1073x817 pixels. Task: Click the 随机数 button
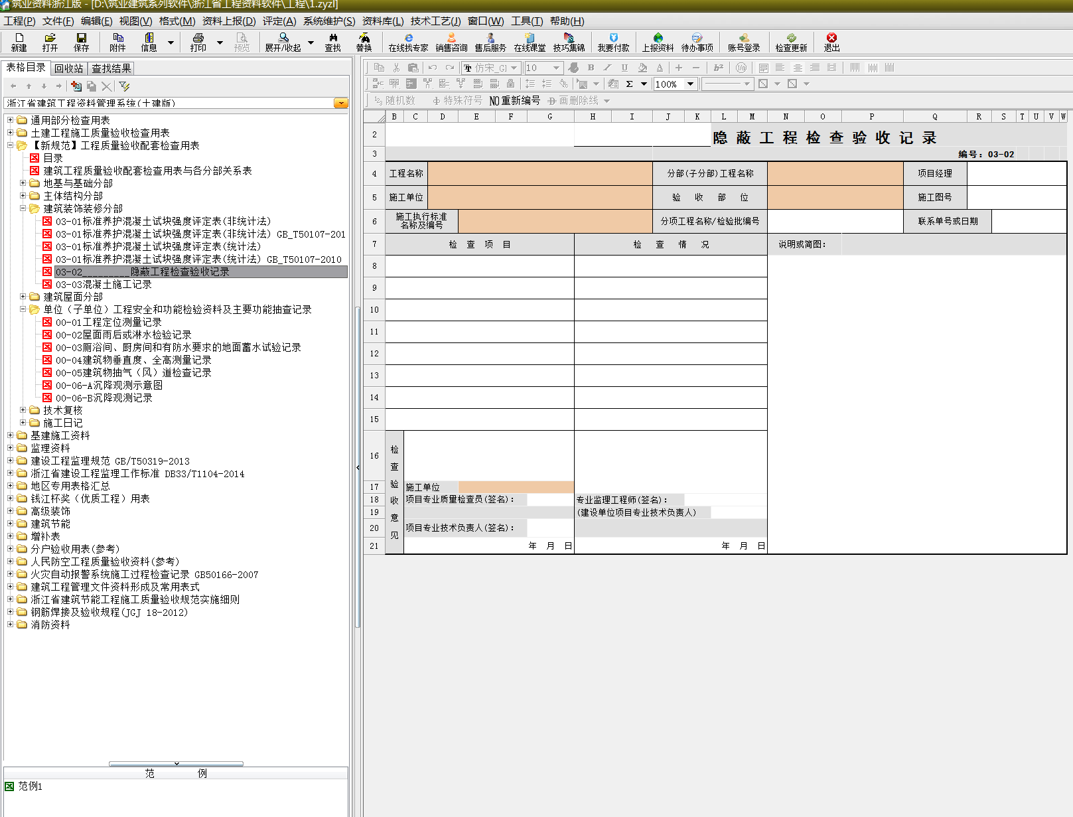pos(394,100)
